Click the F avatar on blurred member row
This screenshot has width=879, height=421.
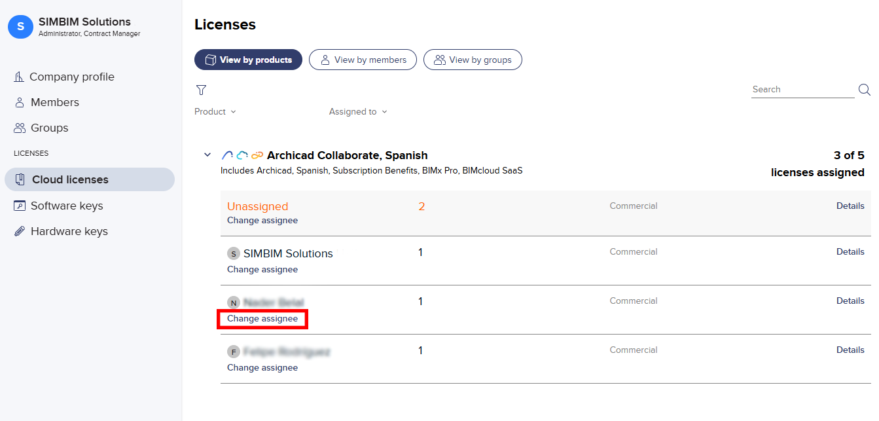pos(234,352)
